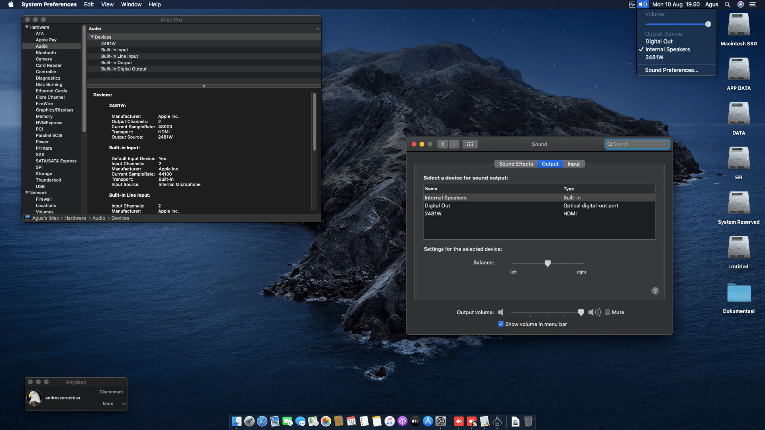Switch to the Sound Effects tab
This screenshot has height=430, width=765.
(x=516, y=164)
